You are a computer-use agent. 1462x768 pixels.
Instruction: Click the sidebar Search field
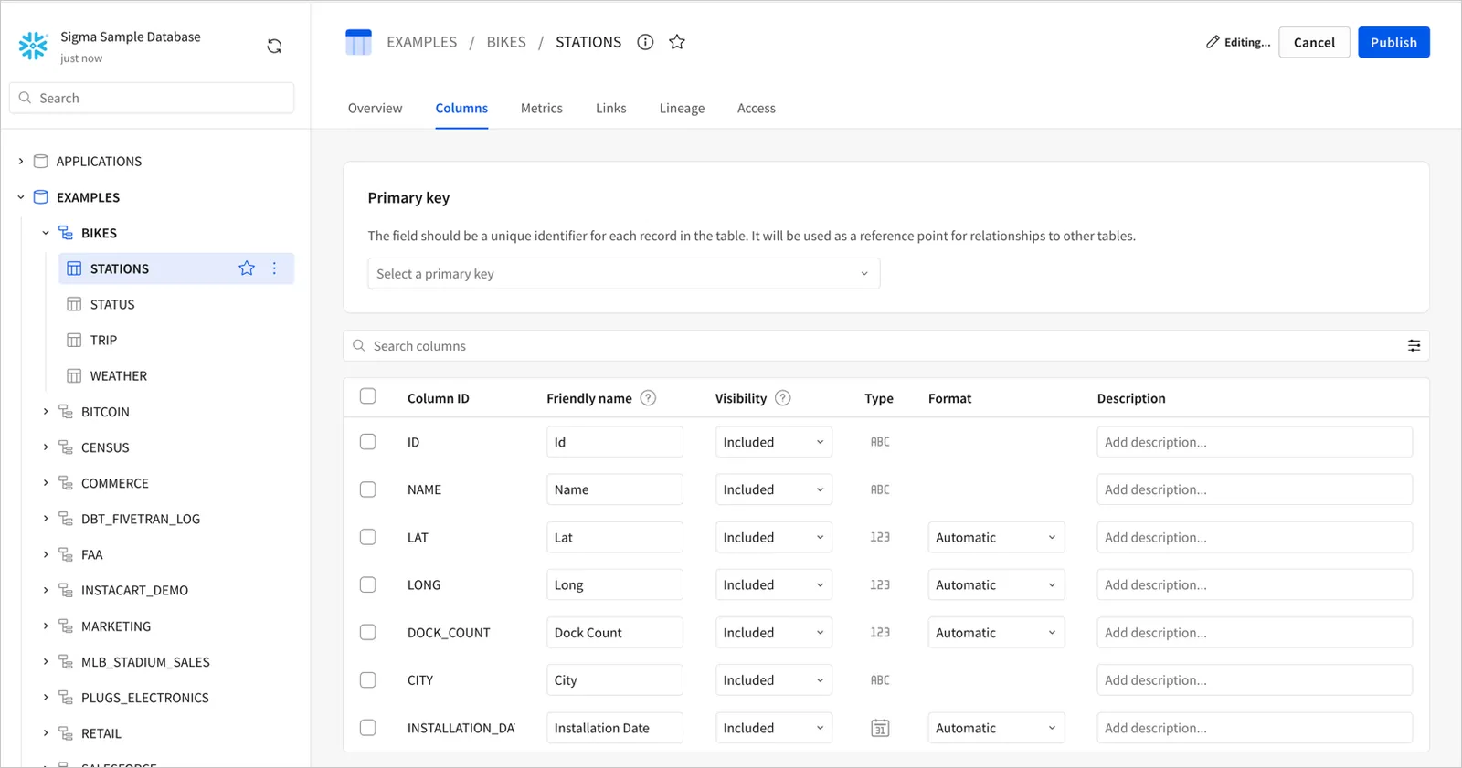click(152, 98)
